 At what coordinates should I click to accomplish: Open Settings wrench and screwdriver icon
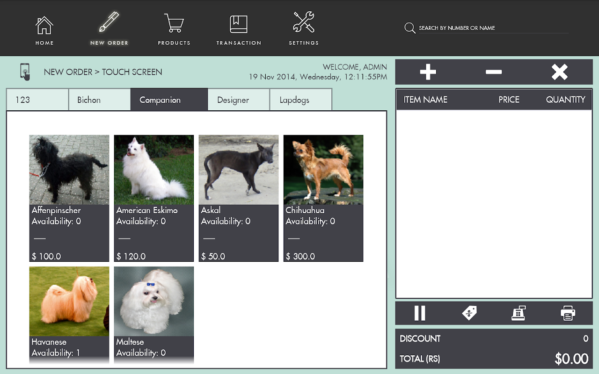pyautogui.click(x=304, y=22)
